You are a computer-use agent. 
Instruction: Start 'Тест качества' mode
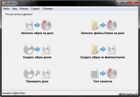pos(103,81)
